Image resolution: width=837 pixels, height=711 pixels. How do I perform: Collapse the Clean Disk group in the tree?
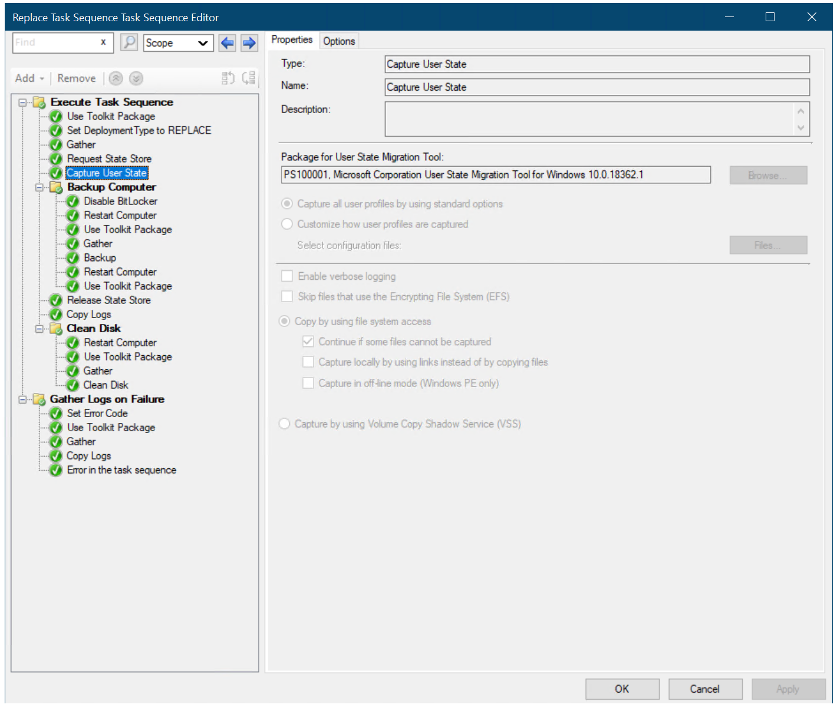(39, 329)
